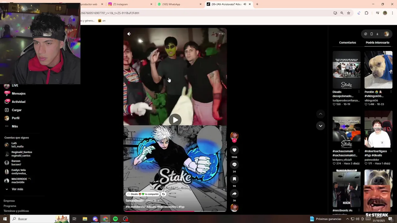Viewport: 397px width, 223px height.
Task: Open options for Diealis decepcionado video
Action: [x=359, y=92]
